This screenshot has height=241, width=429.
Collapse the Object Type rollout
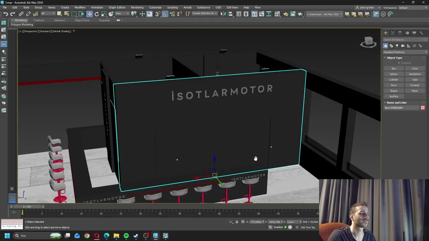point(394,58)
